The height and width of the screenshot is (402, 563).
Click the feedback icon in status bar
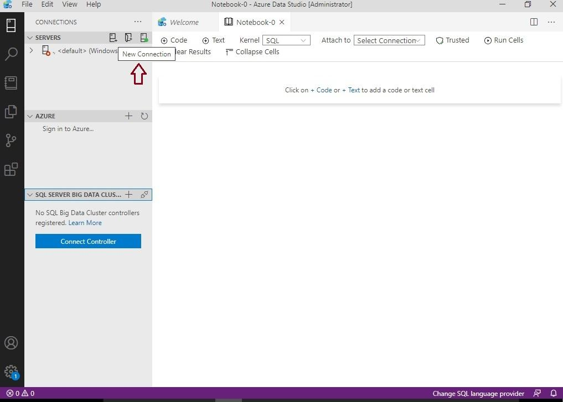[537, 393]
